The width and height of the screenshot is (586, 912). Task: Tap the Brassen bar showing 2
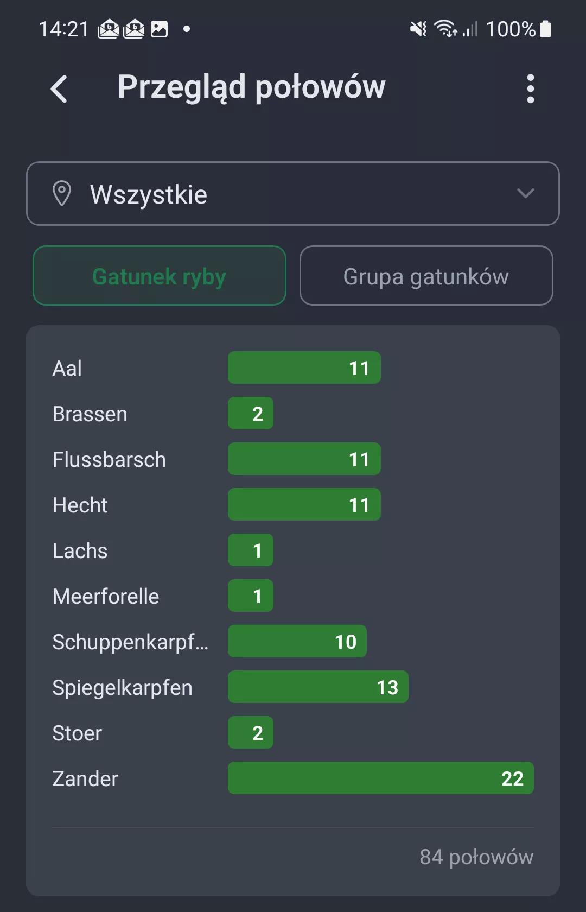tap(250, 413)
